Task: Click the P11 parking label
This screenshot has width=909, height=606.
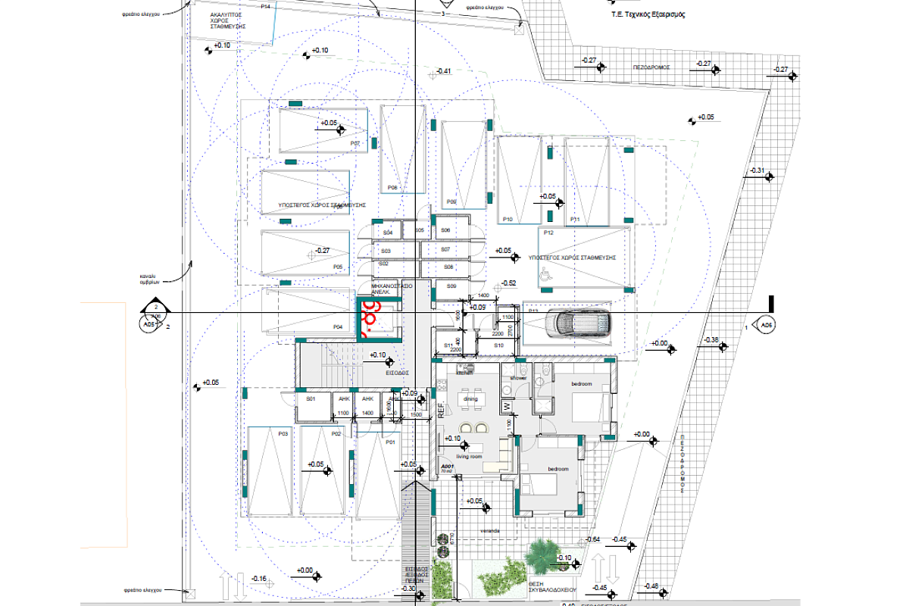Action: [x=575, y=219]
